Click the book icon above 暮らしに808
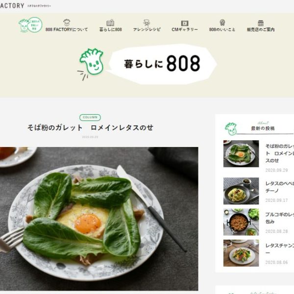 pyautogui.click(x=110, y=23)
